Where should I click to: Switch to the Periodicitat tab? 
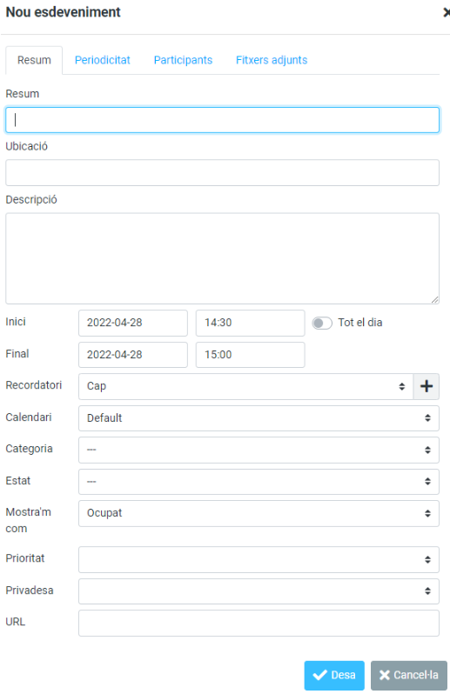103,60
